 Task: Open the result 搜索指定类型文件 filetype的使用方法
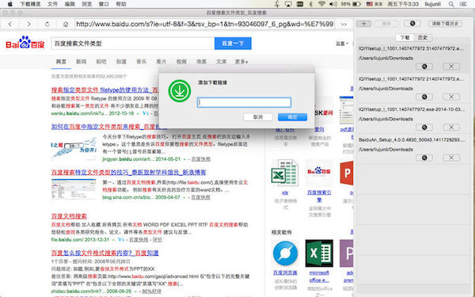click(x=104, y=90)
